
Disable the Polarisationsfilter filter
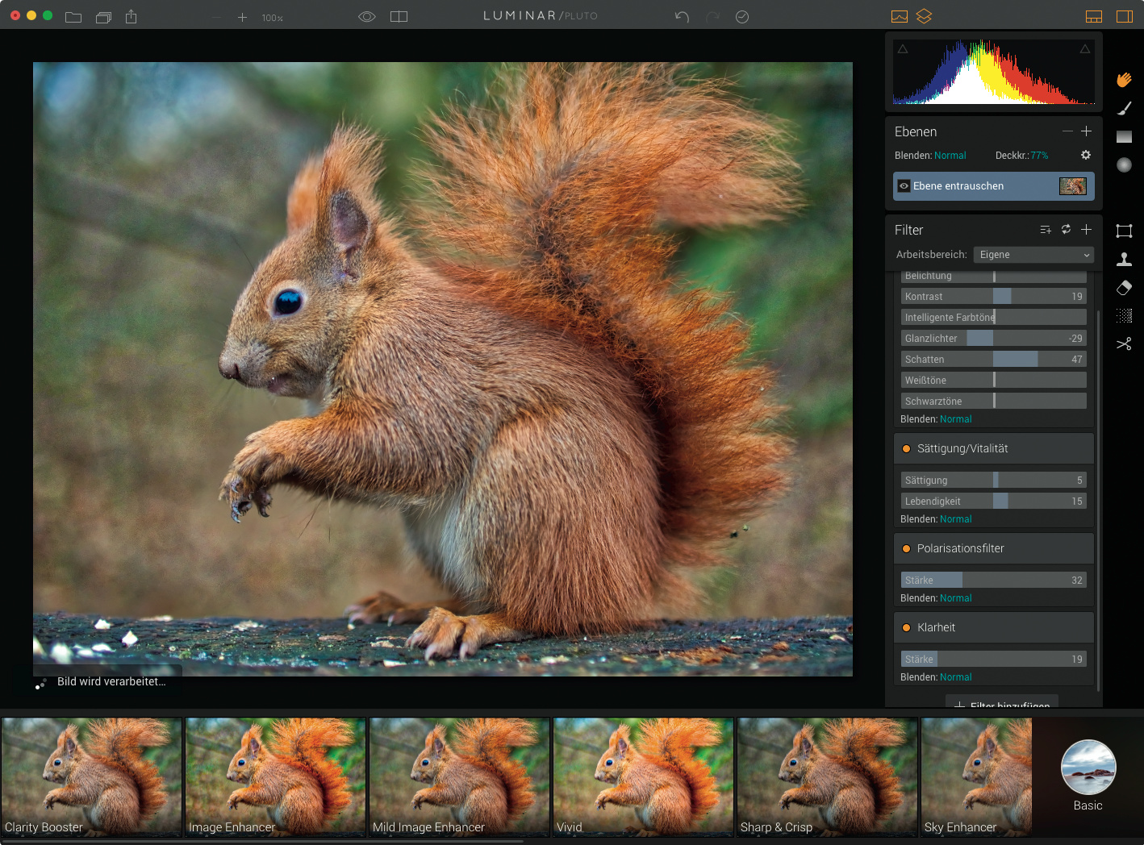[906, 549]
